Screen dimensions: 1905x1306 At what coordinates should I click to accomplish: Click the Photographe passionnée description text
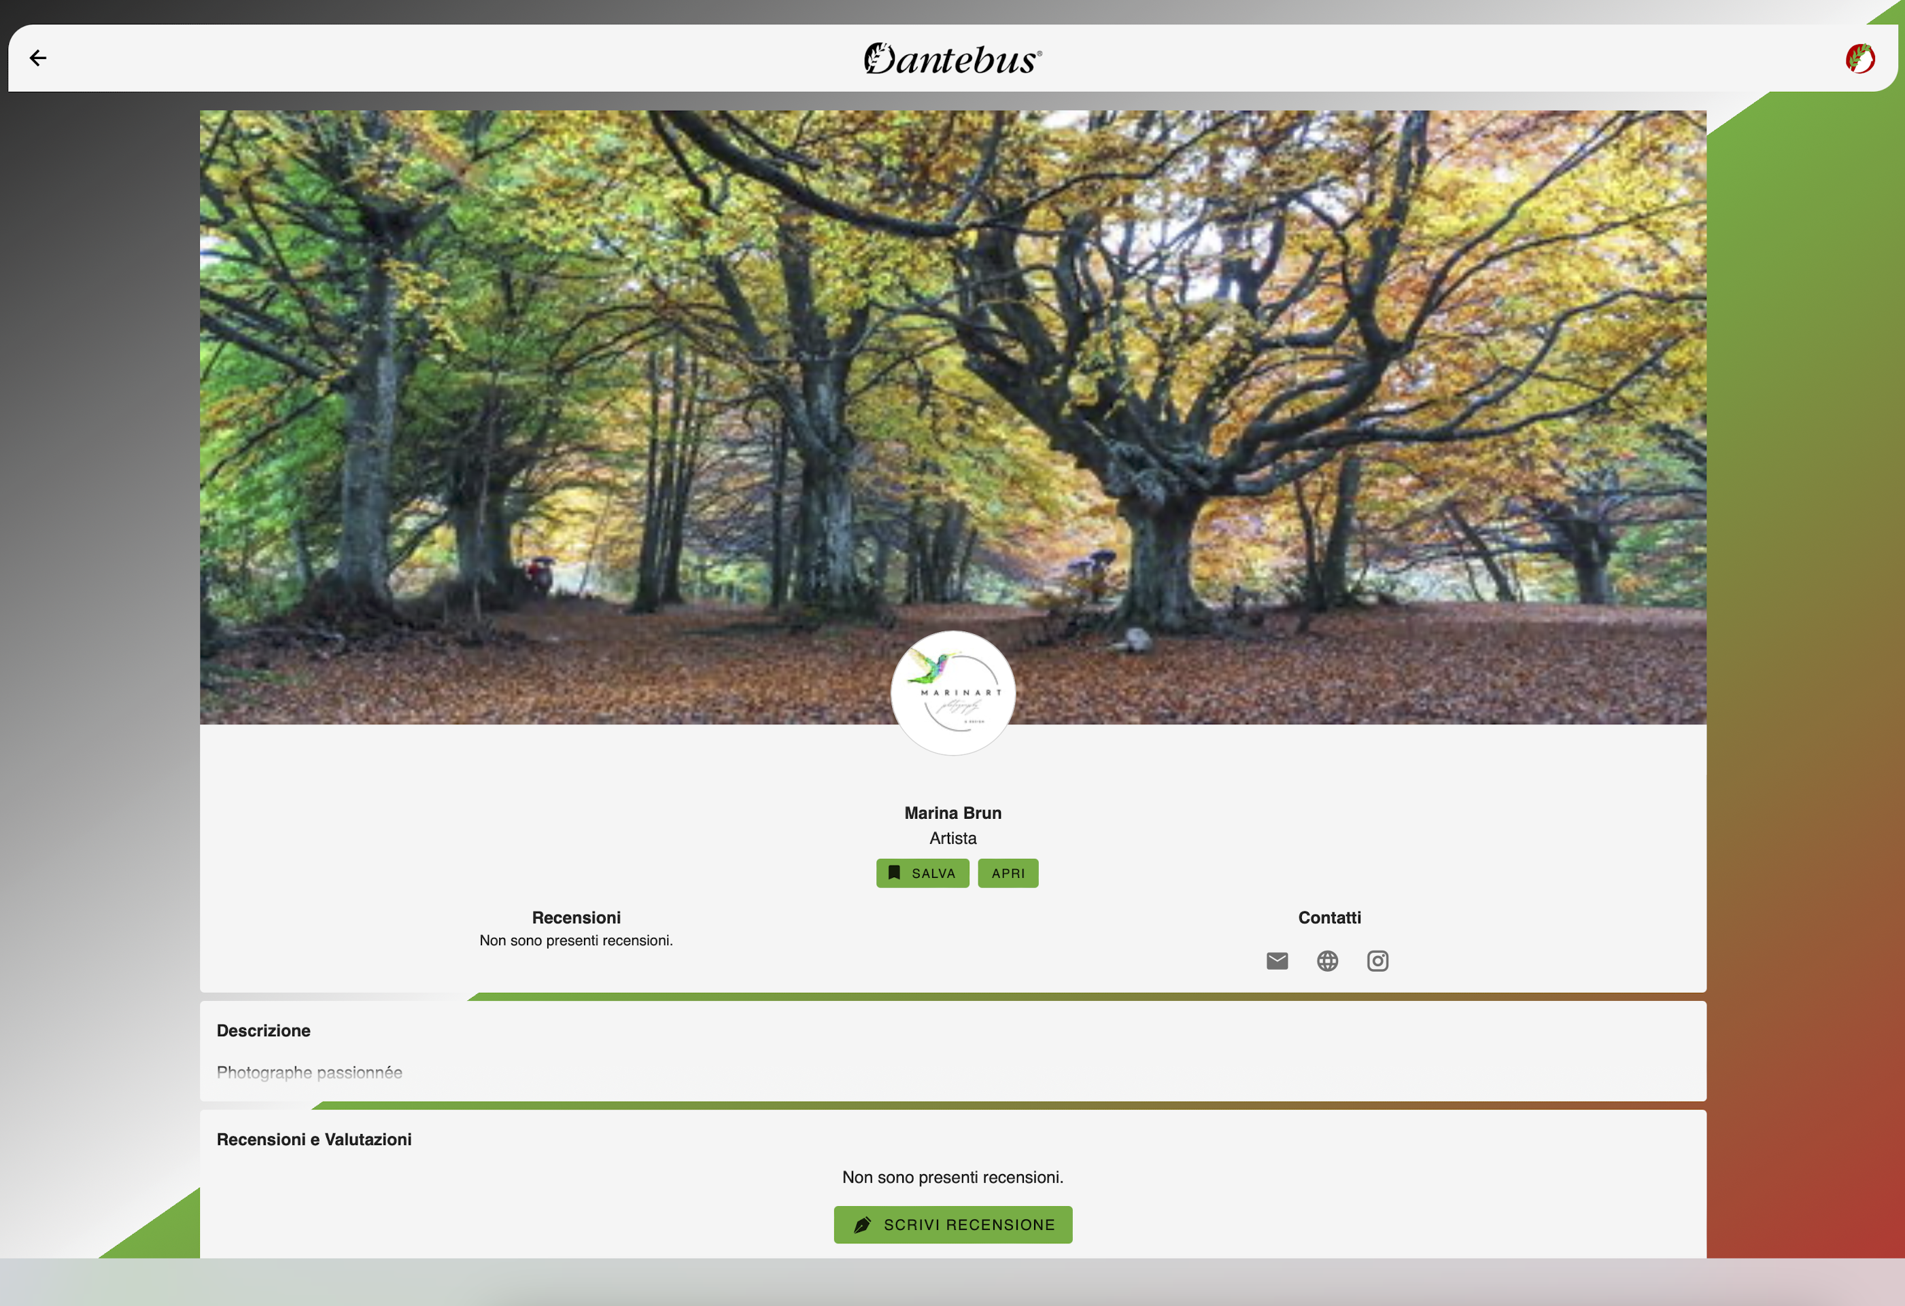(309, 1072)
